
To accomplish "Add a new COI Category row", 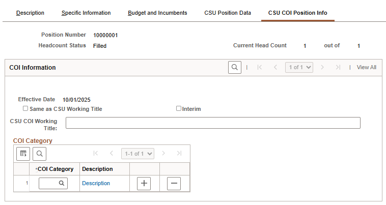I will [145, 184].
